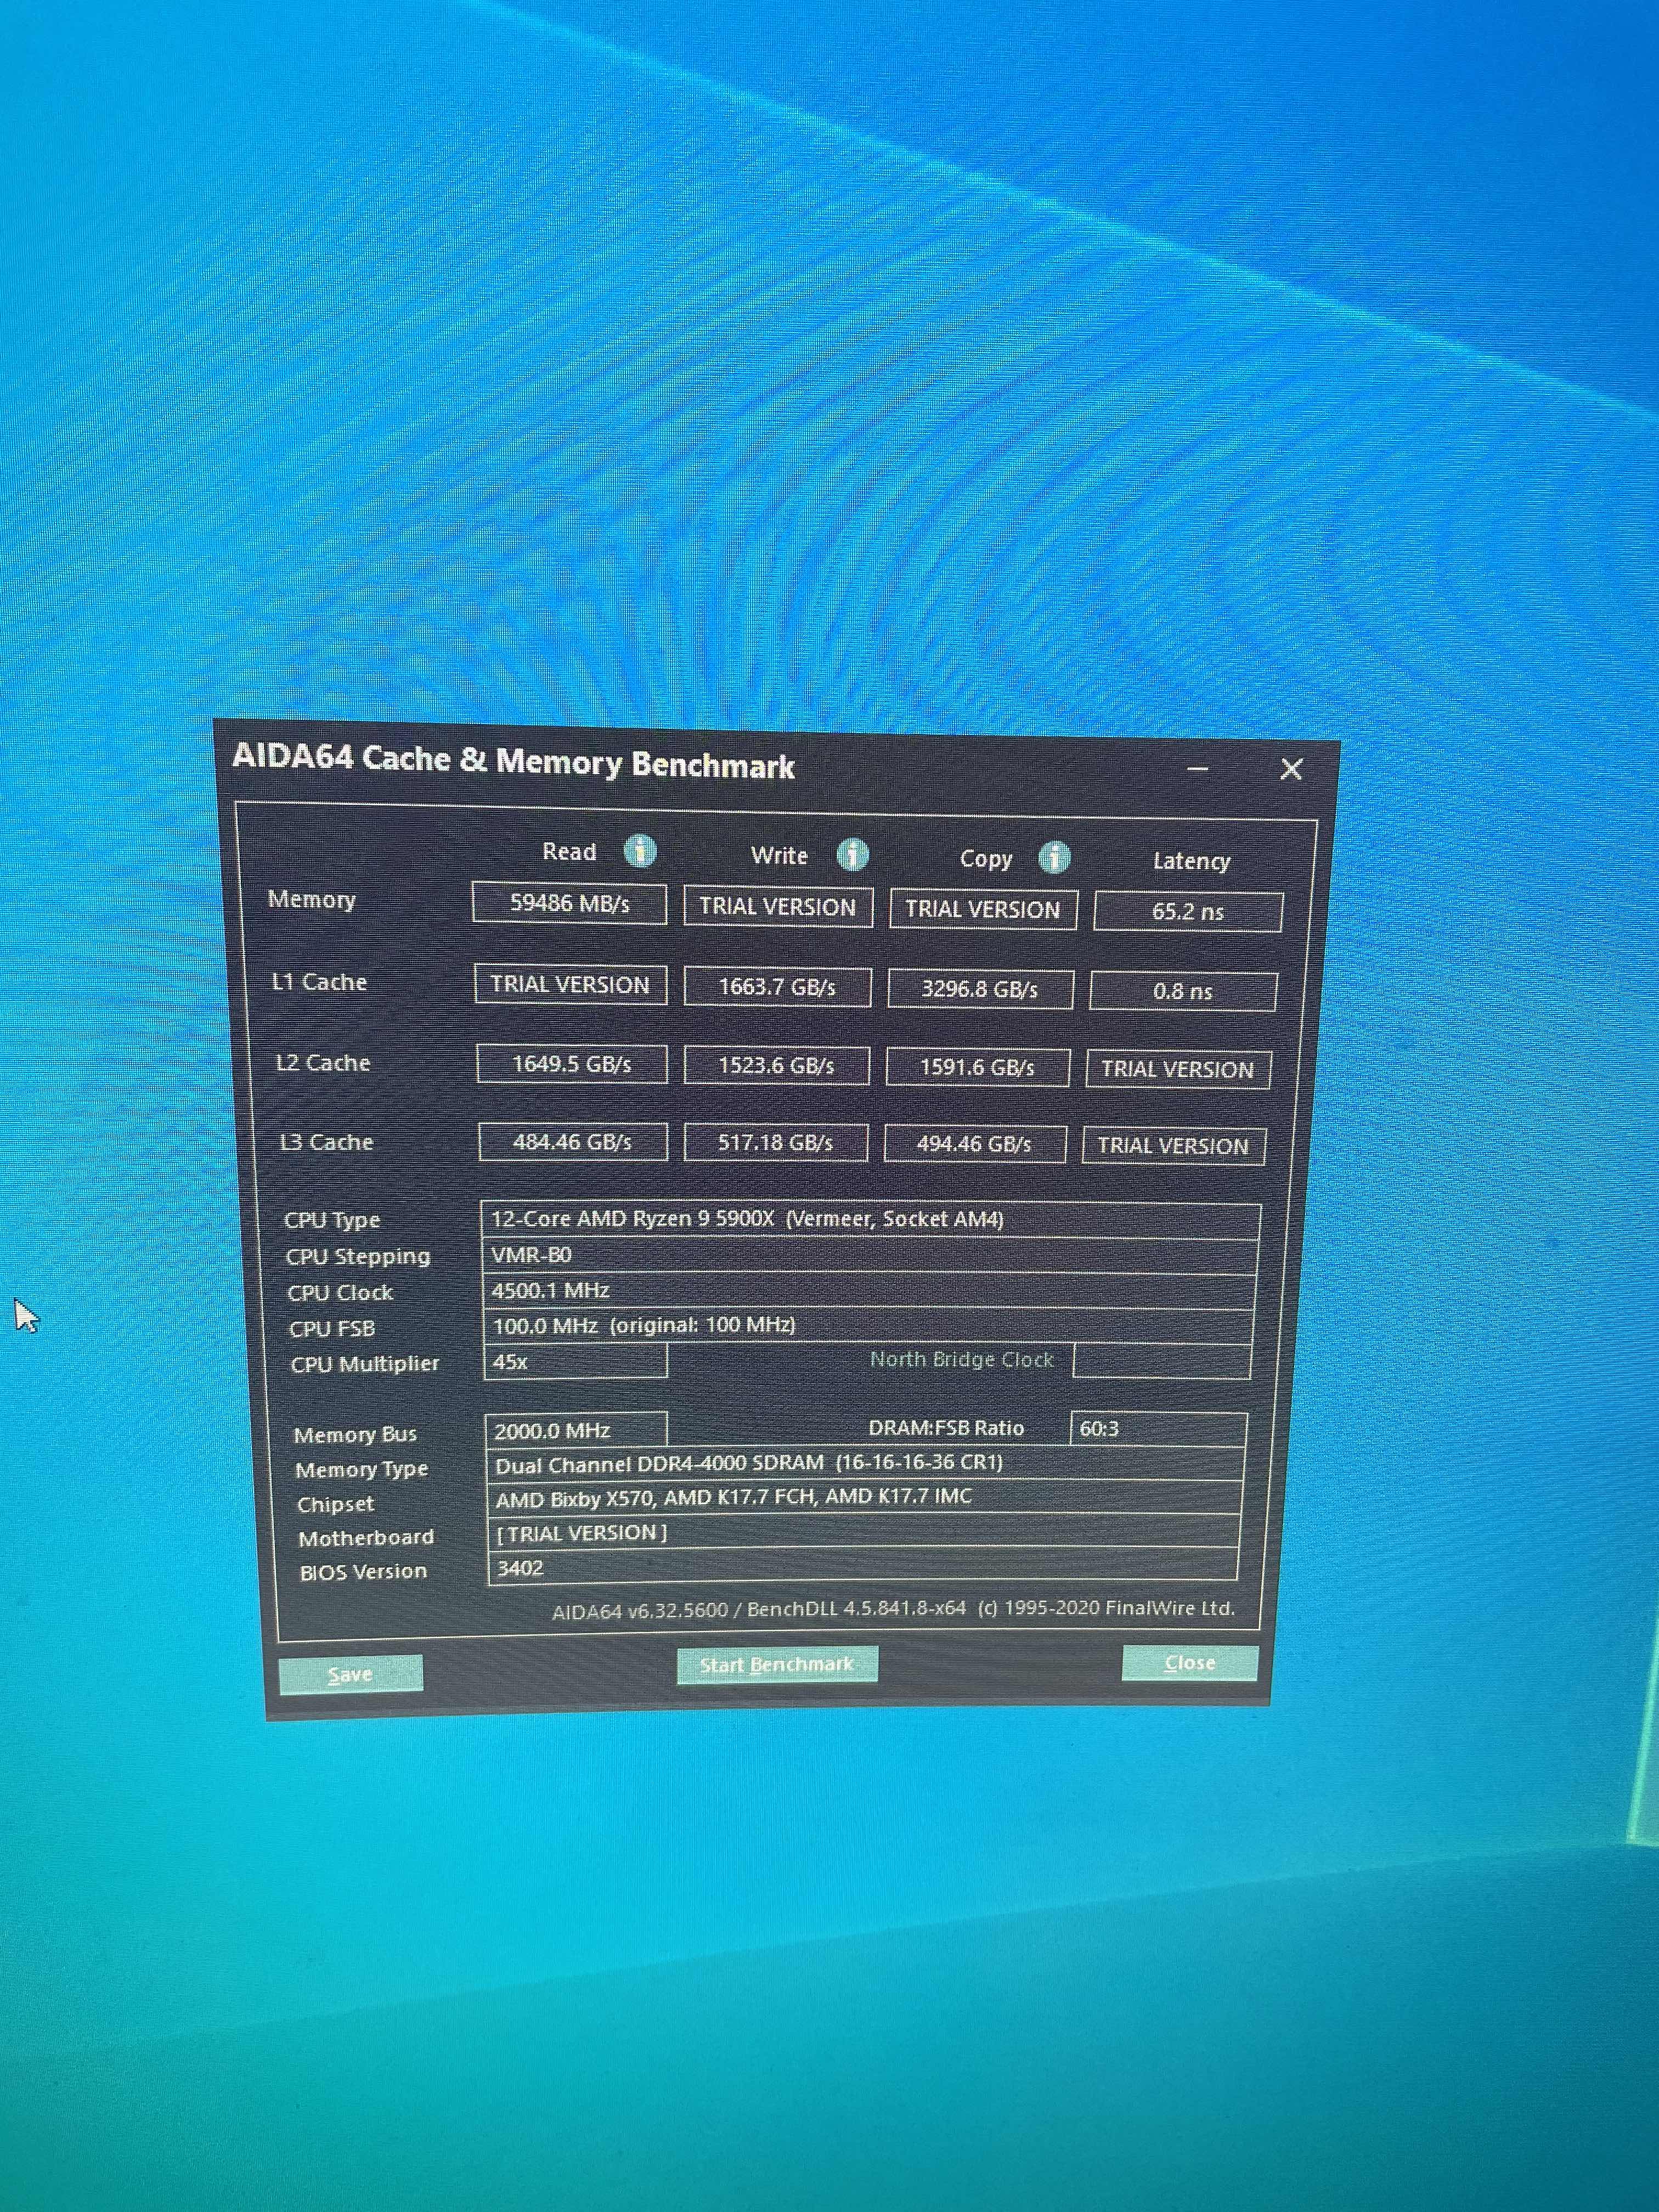Viewport: 1659px width, 2212px height.
Task: Click the Read column info icon
Action: point(640,851)
